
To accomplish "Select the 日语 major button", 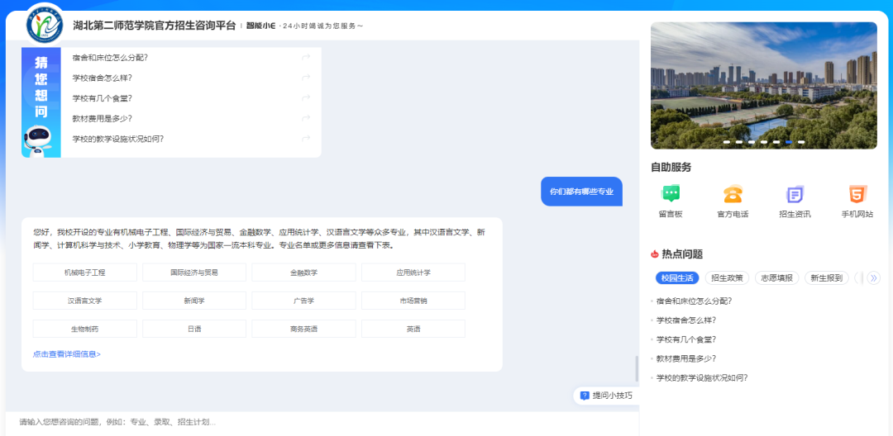I will tap(194, 329).
